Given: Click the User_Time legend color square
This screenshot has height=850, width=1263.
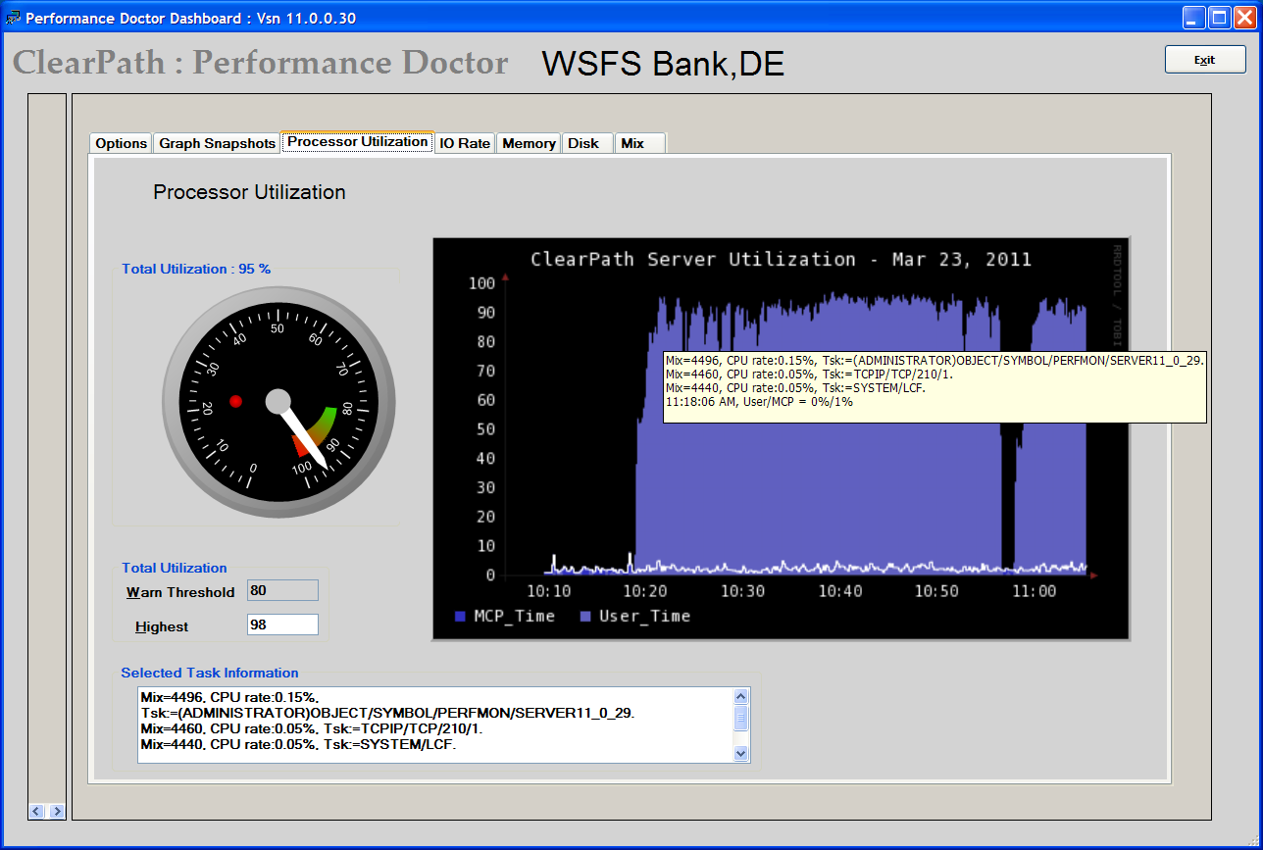Looking at the screenshot, I should [585, 617].
